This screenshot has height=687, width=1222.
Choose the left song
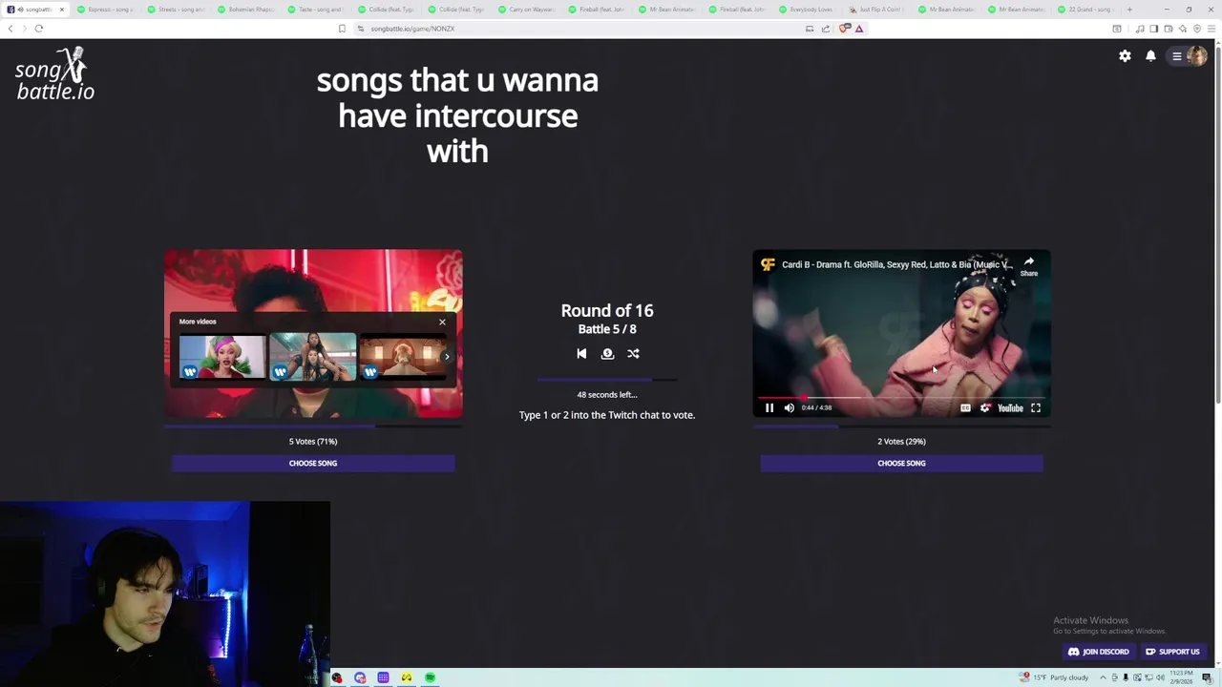click(313, 463)
